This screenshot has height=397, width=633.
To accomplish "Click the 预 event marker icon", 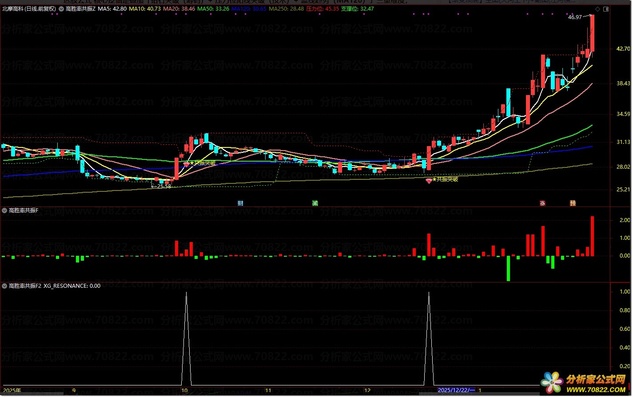I will (x=573, y=203).
